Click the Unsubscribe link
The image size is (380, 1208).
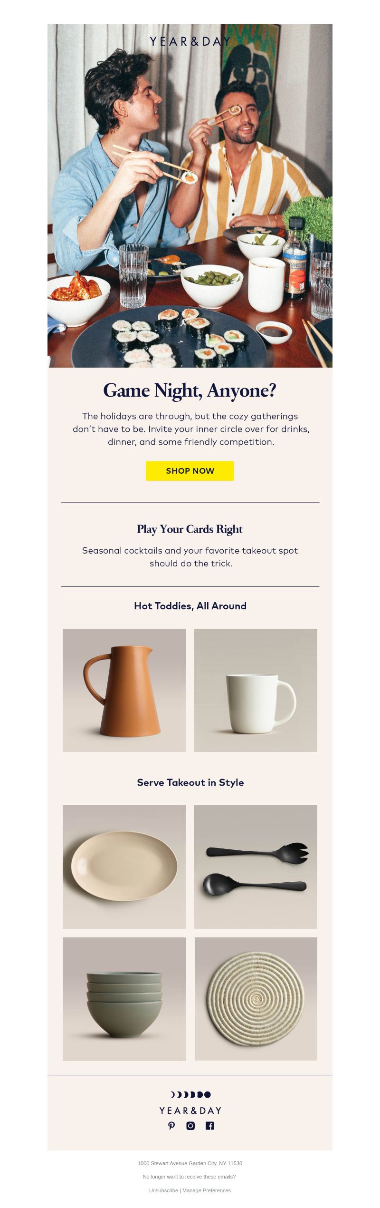[x=163, y=1190]
